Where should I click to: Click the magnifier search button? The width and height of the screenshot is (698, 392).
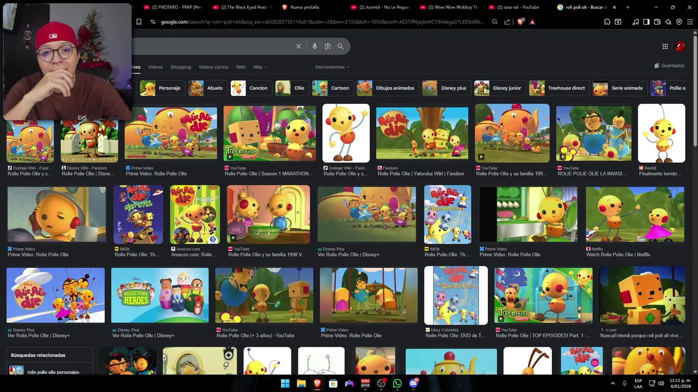pos(340,46)
